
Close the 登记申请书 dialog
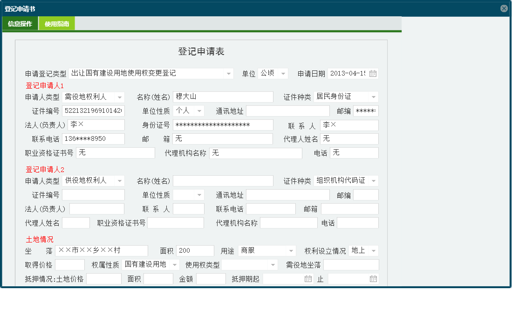(504, 8)
